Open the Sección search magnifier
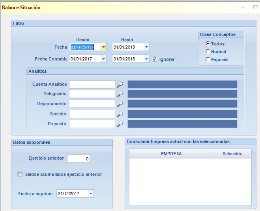This screenshot has height=211, width=260. [x=120, y=114]
